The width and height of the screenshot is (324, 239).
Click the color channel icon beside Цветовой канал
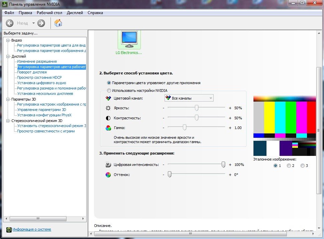pos(108,98)
